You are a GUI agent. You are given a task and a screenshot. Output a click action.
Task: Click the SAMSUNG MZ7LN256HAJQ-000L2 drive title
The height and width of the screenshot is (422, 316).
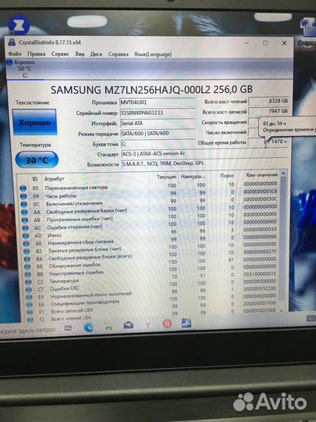[151, 89]
